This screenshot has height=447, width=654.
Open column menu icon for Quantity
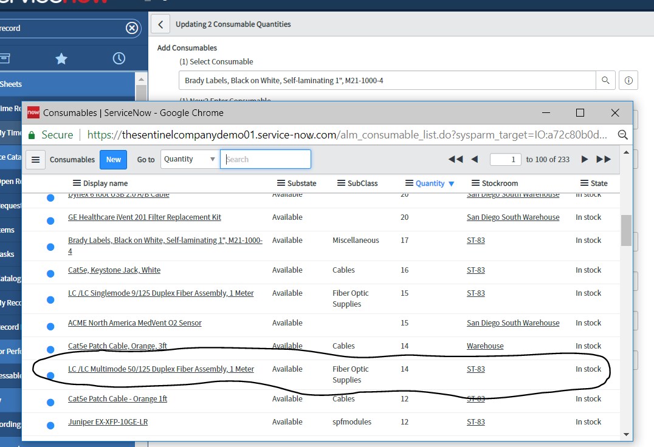point(409,183)
